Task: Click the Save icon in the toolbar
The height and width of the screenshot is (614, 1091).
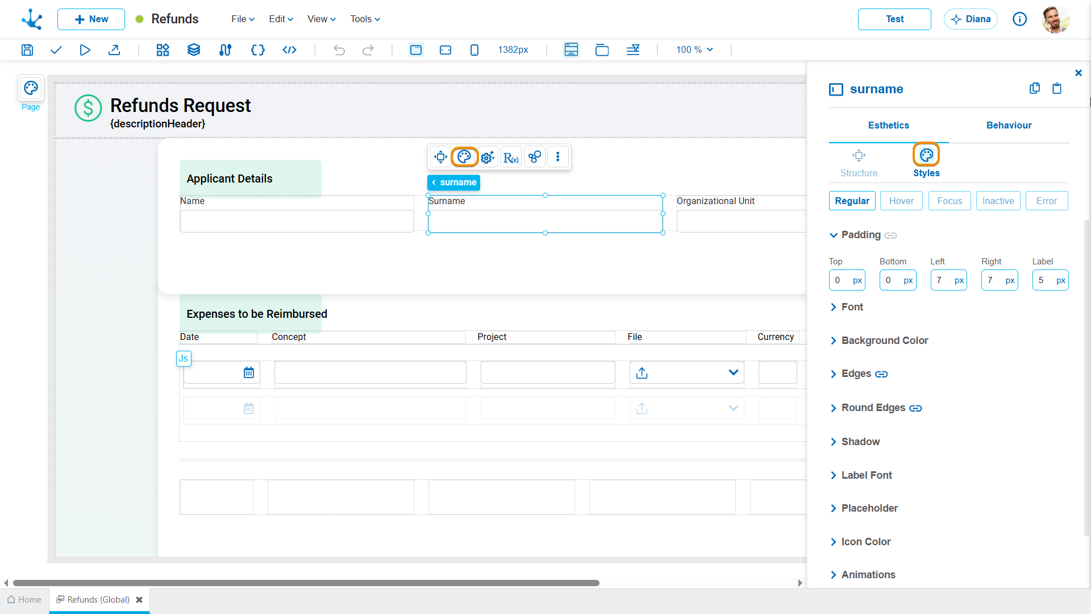Action: coord(27,50)
